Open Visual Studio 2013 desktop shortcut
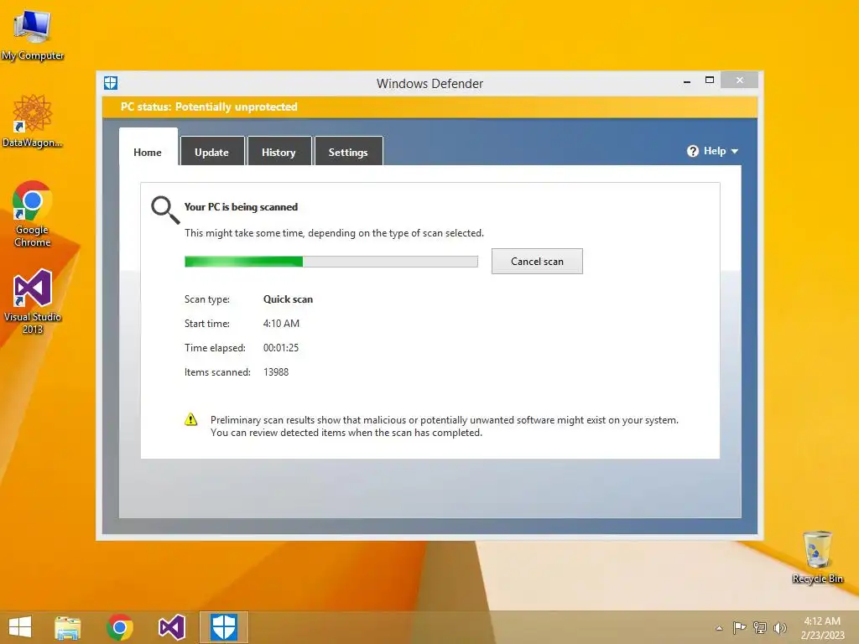859x644 pixels. tap(33, 301)
